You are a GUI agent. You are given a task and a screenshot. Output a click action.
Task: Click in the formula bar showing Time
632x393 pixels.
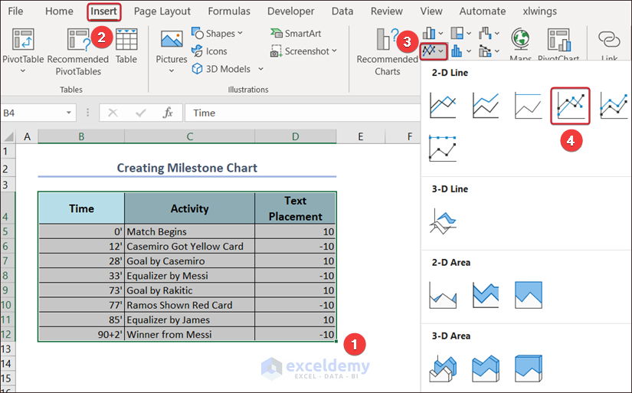(303, 113)
